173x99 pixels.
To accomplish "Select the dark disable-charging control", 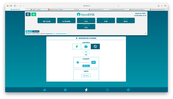I will (95, 46).
